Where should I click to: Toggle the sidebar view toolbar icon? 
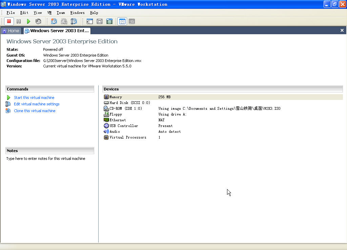click(90, 21)
